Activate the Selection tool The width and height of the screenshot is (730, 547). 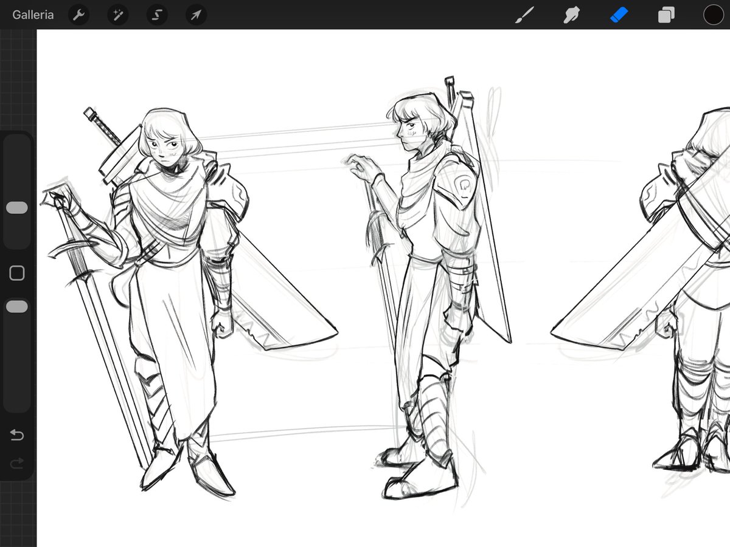[x=156, y=15]
